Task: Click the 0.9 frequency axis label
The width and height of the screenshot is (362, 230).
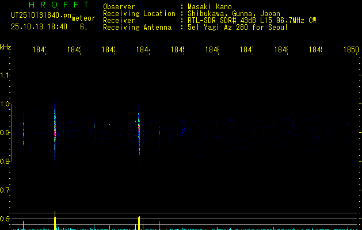Action: point(5,133)
